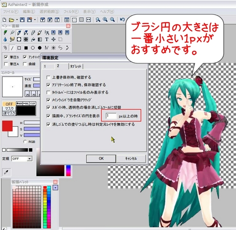
Task: Switch to the タブレット tab
Action: pos(76,66)
